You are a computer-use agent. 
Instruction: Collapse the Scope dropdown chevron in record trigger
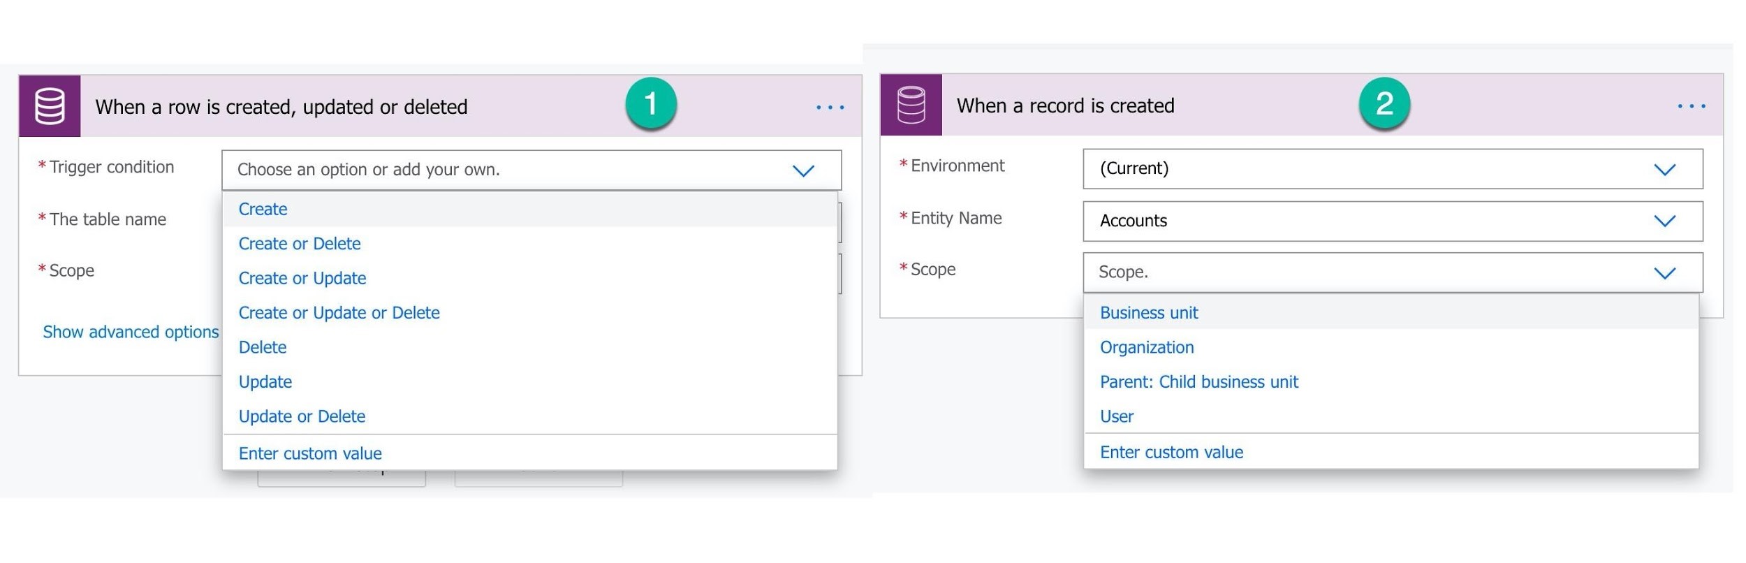1664,273
